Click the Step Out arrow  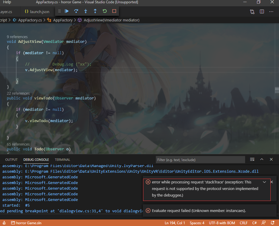(95, 11)
